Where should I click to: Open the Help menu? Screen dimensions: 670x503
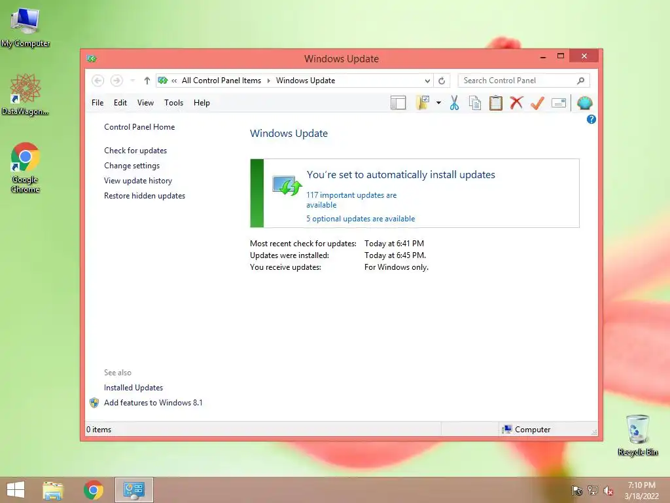tap(202, 103)
